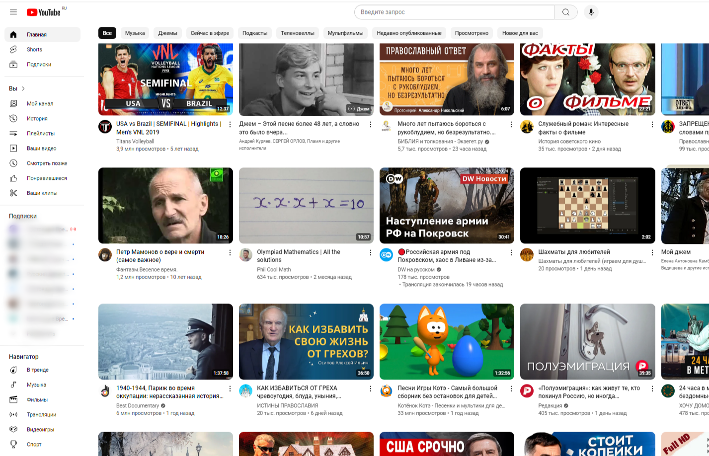Start a voice search with the microphone
This screenshot has height=456, width=709.
click(x=591, y=12)
